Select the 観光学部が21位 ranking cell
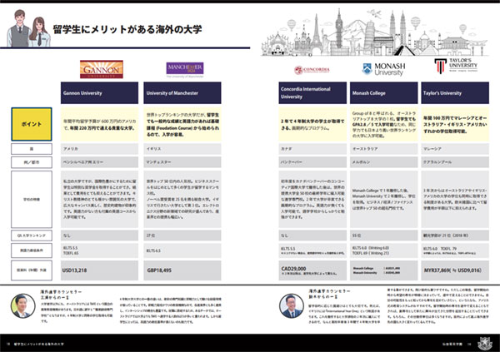Screen dimensions: 500x352 click(455, 235)
